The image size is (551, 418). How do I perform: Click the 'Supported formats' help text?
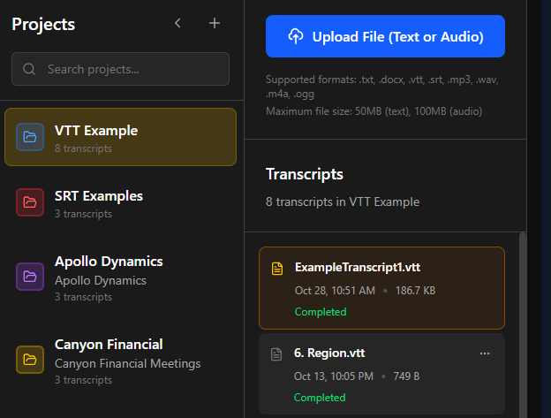click(382, 87)
